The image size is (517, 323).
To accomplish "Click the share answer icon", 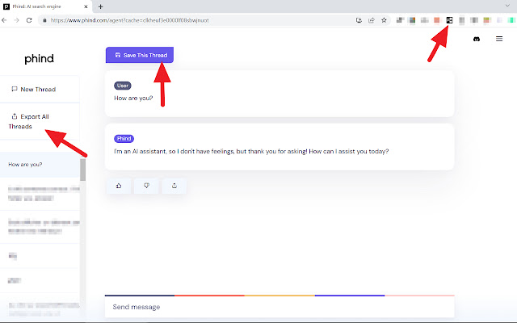I will click(174, 186).
